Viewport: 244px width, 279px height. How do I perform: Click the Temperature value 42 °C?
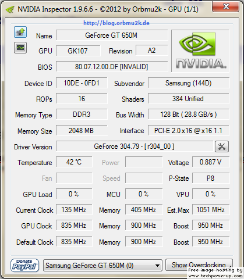click(x=74, y=162)
